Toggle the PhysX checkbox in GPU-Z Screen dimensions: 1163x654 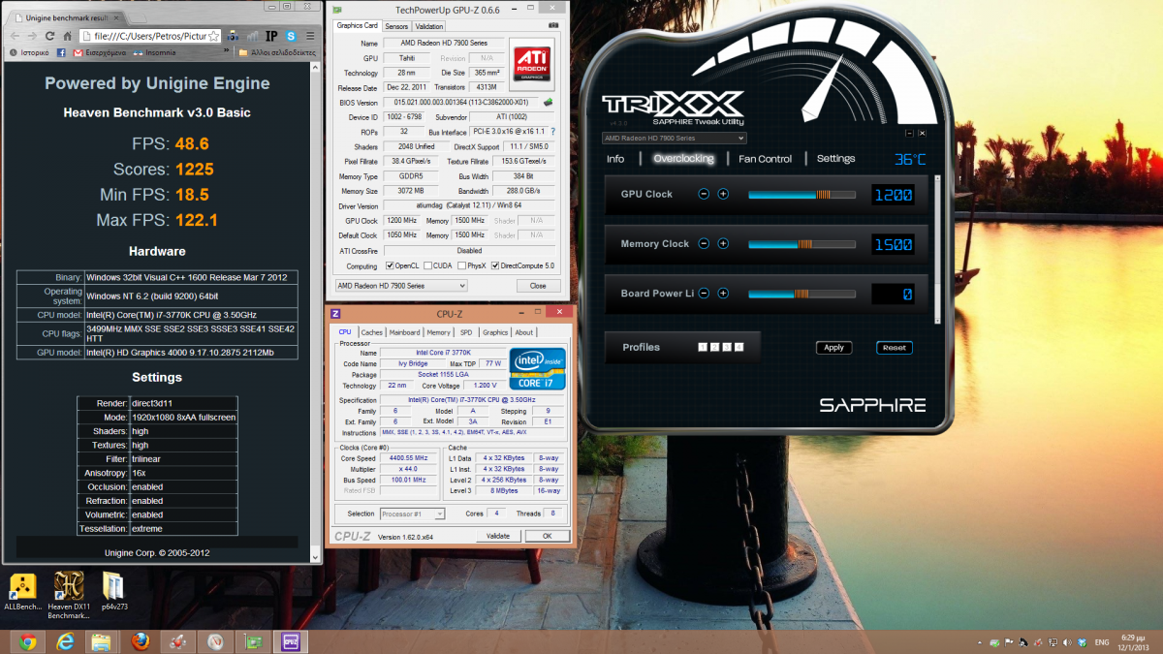(x=459, y=265)
